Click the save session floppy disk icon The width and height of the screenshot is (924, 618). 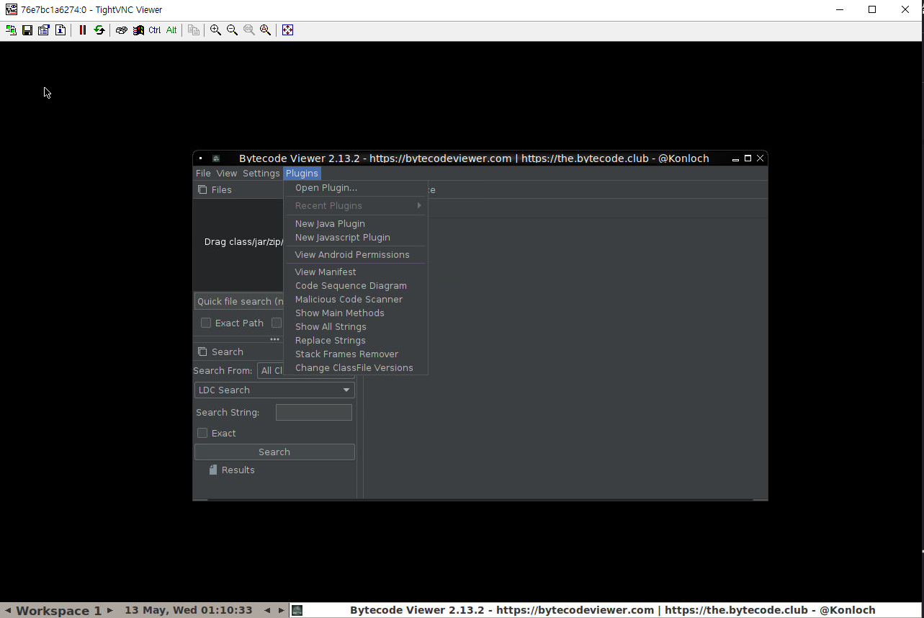[27, 30]
